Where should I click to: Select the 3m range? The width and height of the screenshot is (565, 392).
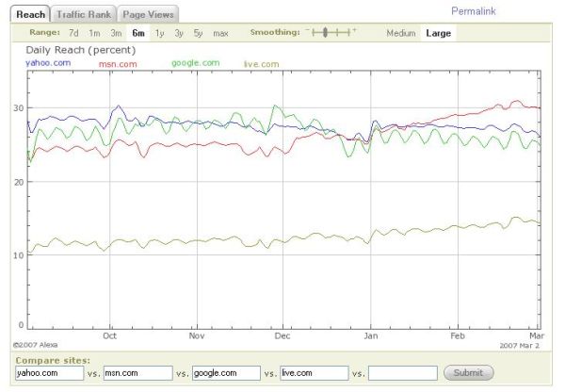click(116, 33)
